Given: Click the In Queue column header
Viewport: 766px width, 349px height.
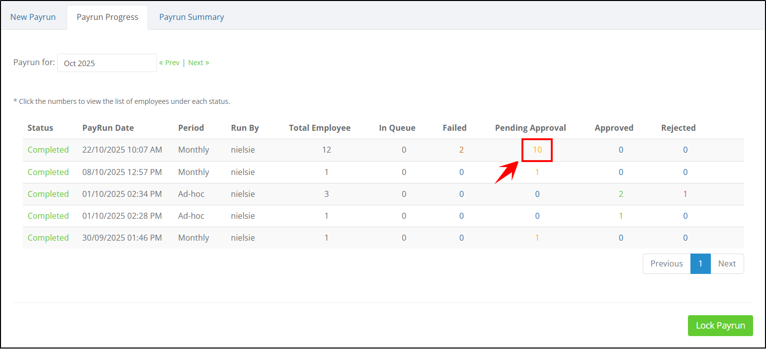Looking at the screenshot, I should point(397,128).
